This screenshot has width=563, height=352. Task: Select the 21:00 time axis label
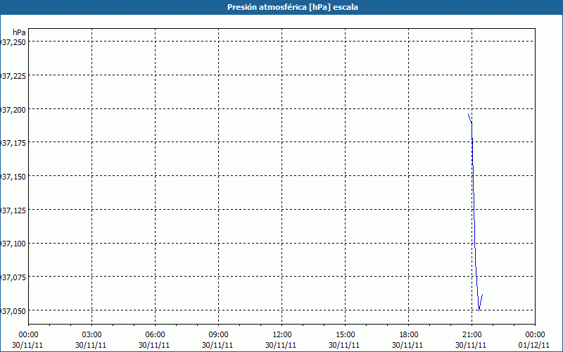point(472,334)
